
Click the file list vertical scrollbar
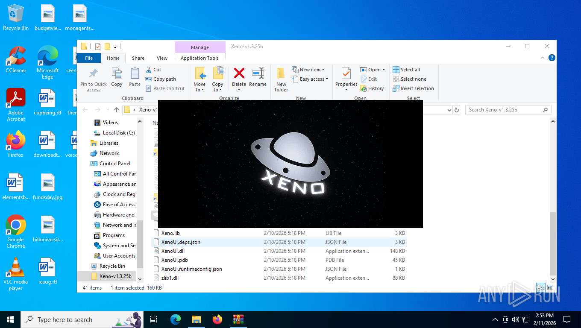[x=553, y=244]
